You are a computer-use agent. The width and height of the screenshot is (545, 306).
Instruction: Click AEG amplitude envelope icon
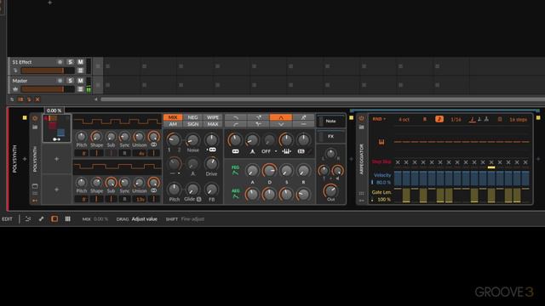coord(235,194)
